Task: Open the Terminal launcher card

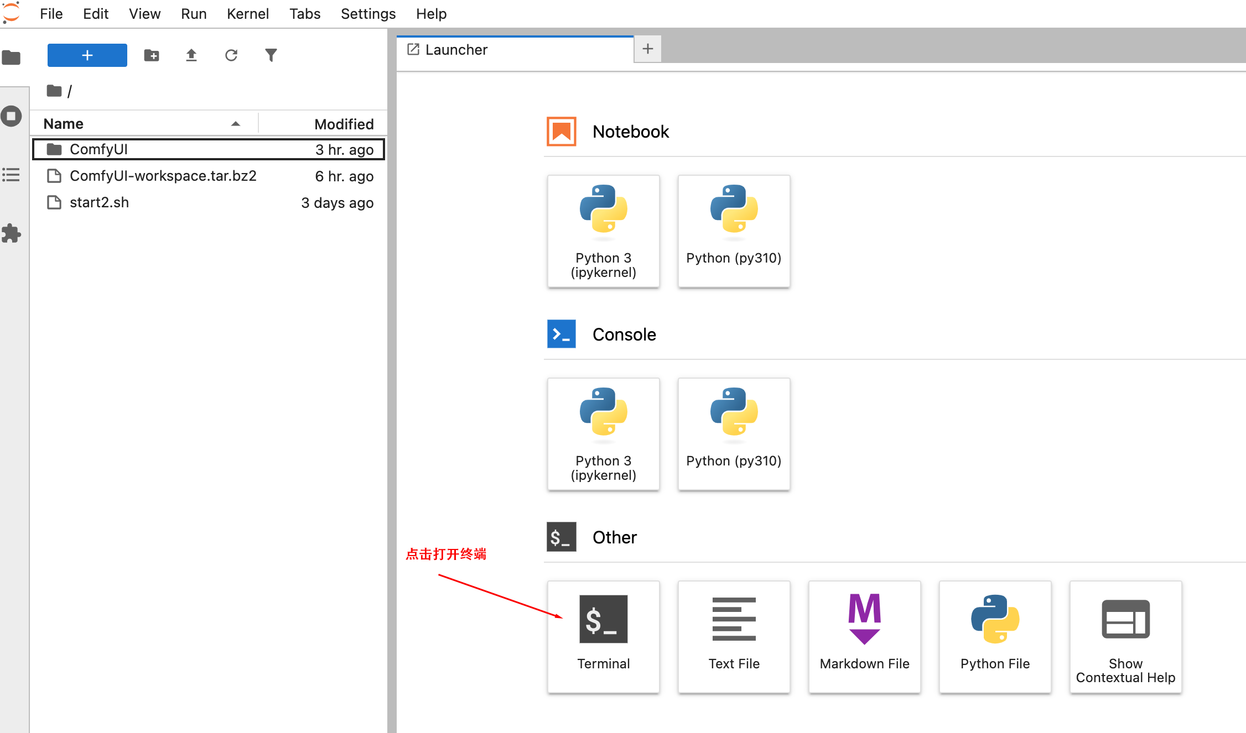Action: [603, 636]
